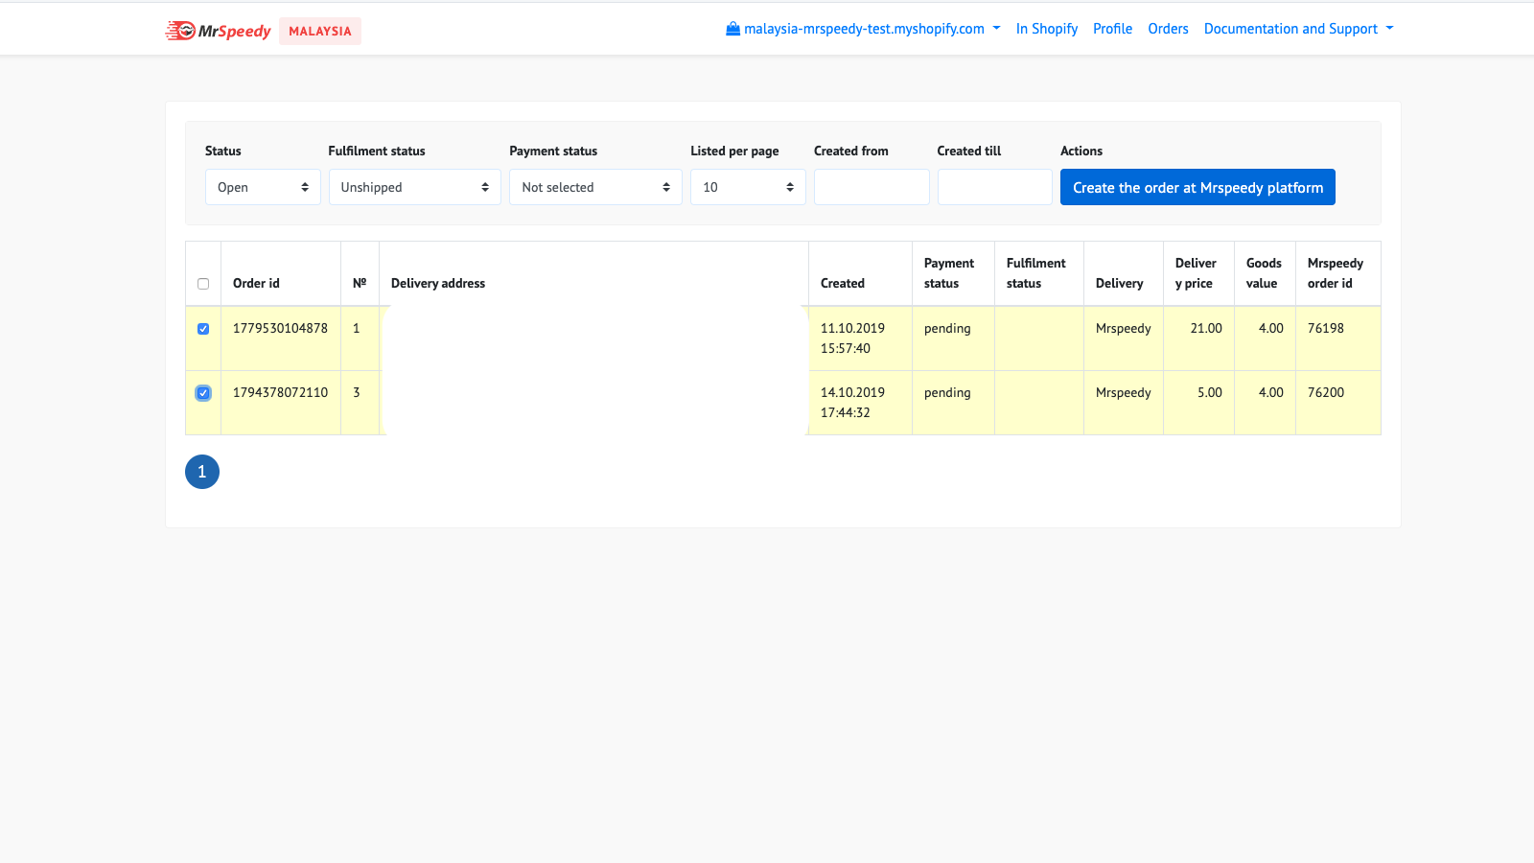
Task: Click the MALAYSIA region badge
Action: (x=320, y=31)
